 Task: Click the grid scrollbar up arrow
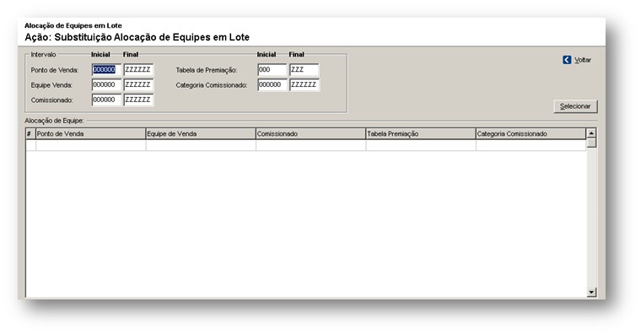(x=591, y=133)
